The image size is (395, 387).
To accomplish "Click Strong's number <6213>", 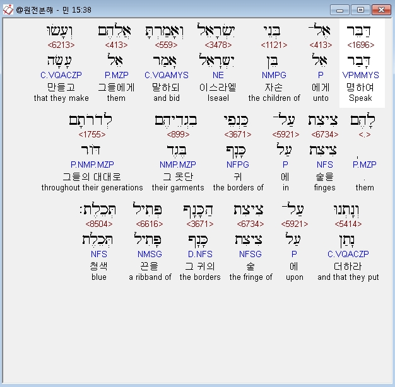I will pyautogui.click(x=61, y=45).
